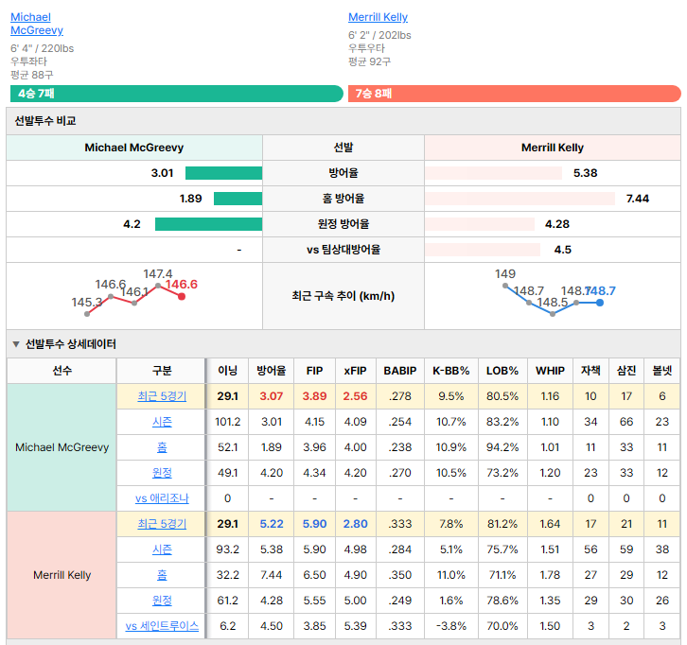Screen dimensions: 687x645
Task: Click McGreevy's green 방어율 3.01 bar
Action: 223,173
